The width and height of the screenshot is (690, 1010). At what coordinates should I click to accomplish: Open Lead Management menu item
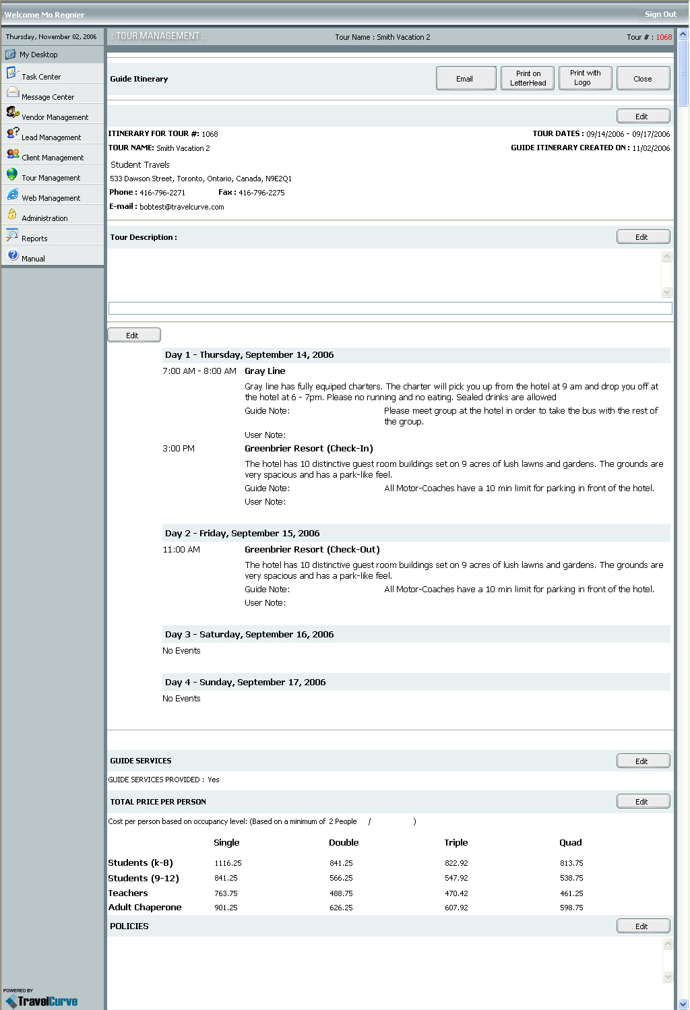[x=51, y=137]
